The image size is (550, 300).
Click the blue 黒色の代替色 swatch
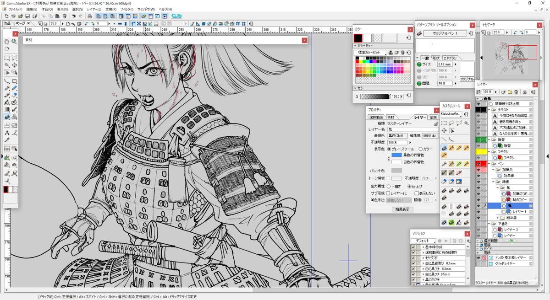(x=396, y=155)
